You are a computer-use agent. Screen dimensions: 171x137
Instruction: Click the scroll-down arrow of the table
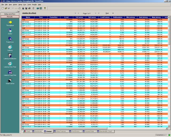click(x=169, y=126)
